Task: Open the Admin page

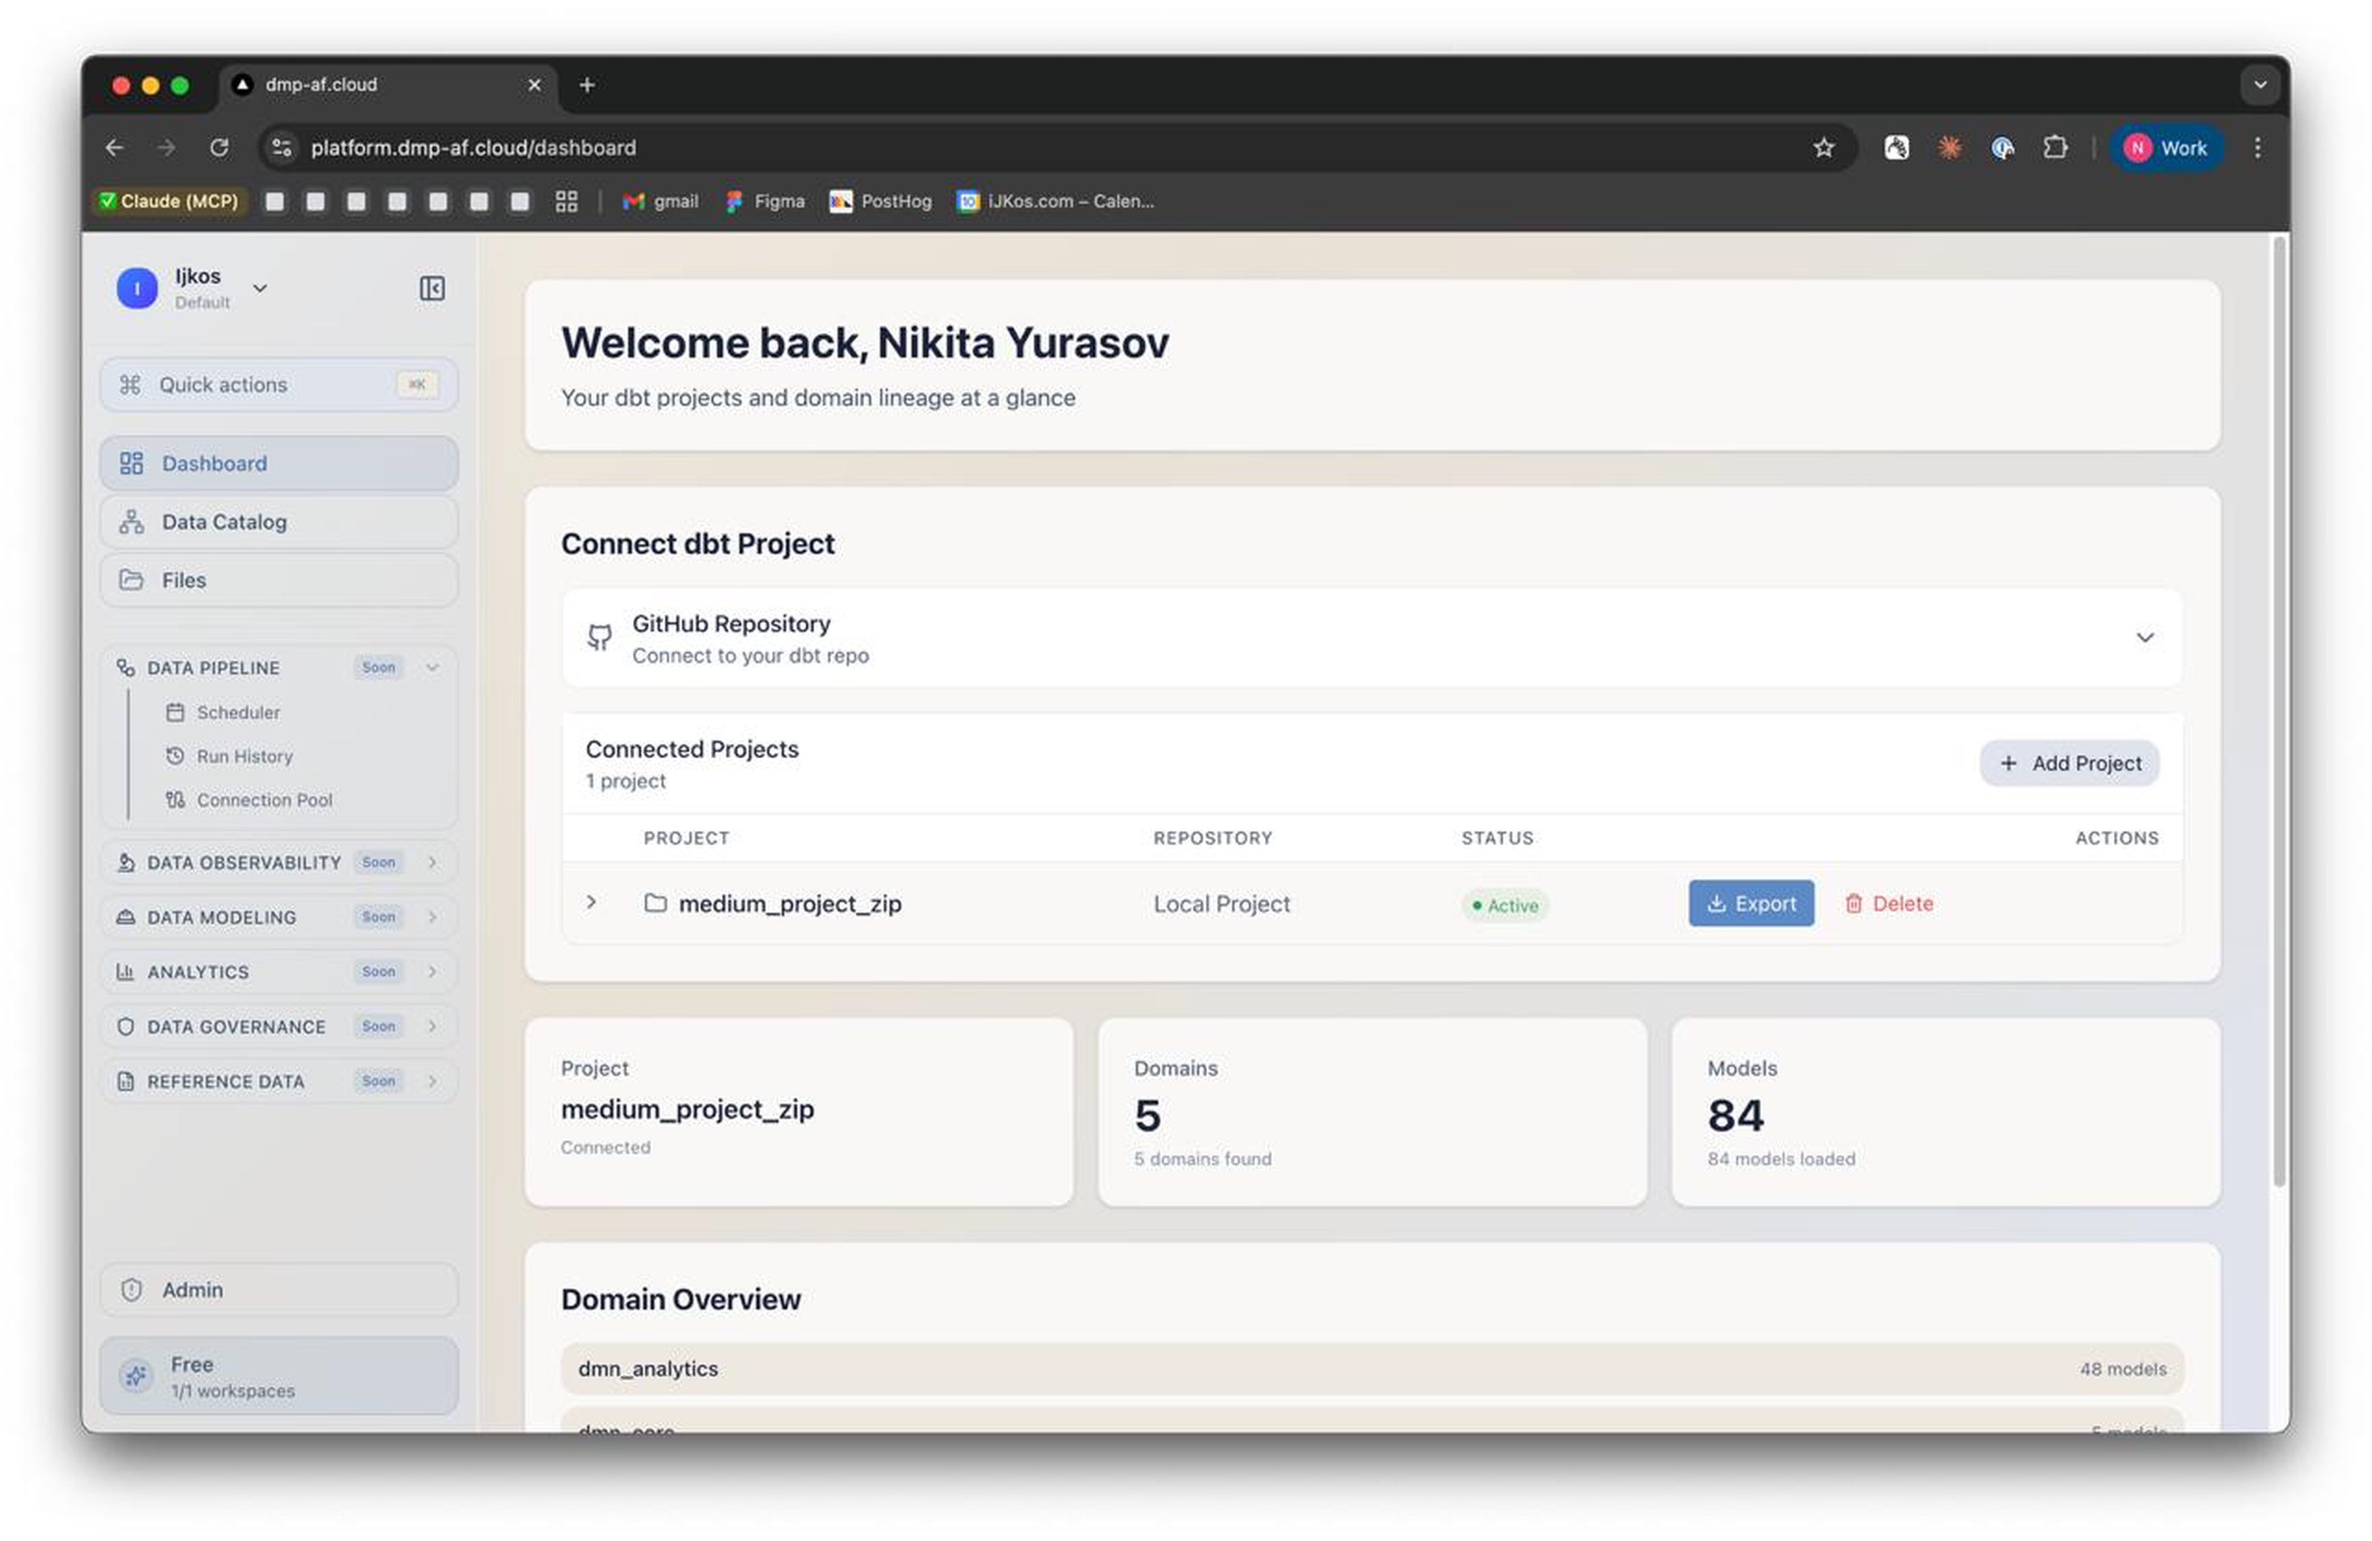Action: [x=278, y=1290]
